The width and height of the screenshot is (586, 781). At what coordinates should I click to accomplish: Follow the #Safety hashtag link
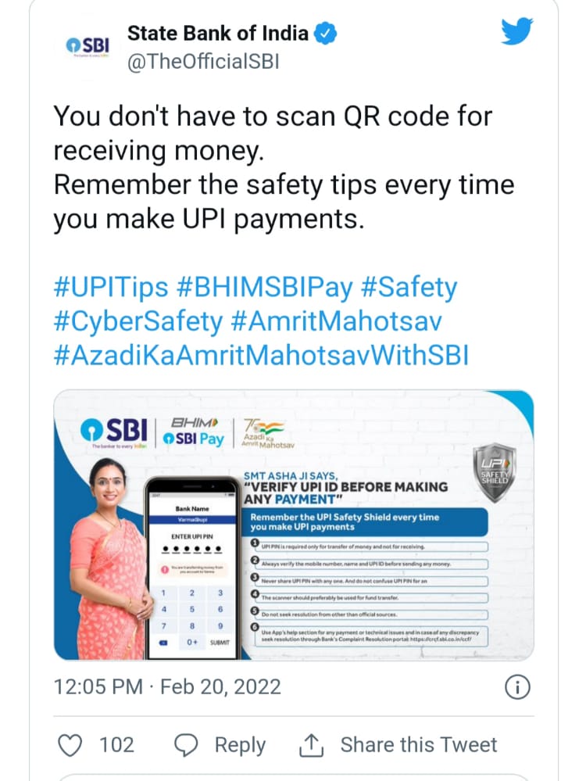(x=409, y=288)
